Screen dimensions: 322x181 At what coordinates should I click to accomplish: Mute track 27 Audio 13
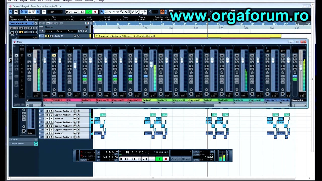[47, 133]
